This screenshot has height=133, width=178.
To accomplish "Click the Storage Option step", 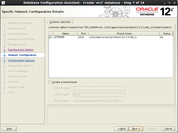I will tap(17, 44).
